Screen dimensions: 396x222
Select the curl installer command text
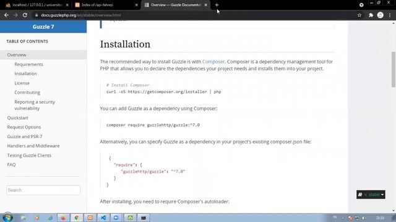[163, 92]
